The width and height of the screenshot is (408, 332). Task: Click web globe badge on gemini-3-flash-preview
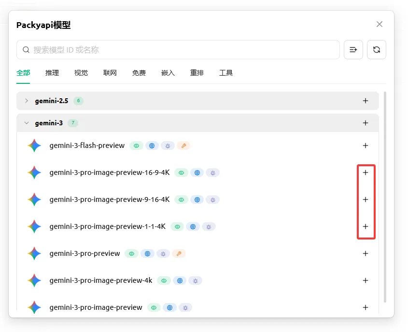click(152, 146)
